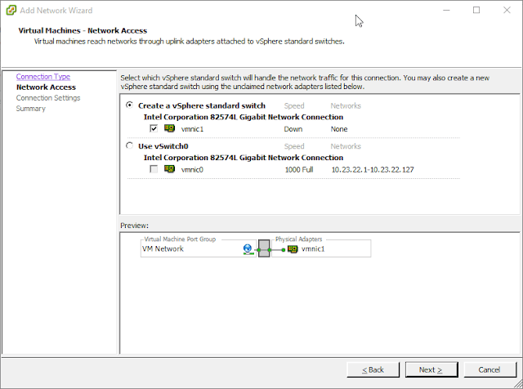Click the VM Network port group label
Viewport: 523px width, 389px height.
click(x=163, y=248)
